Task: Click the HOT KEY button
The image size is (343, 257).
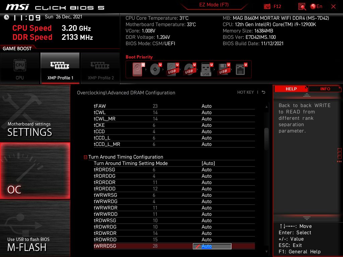Action: pos(246,92)
